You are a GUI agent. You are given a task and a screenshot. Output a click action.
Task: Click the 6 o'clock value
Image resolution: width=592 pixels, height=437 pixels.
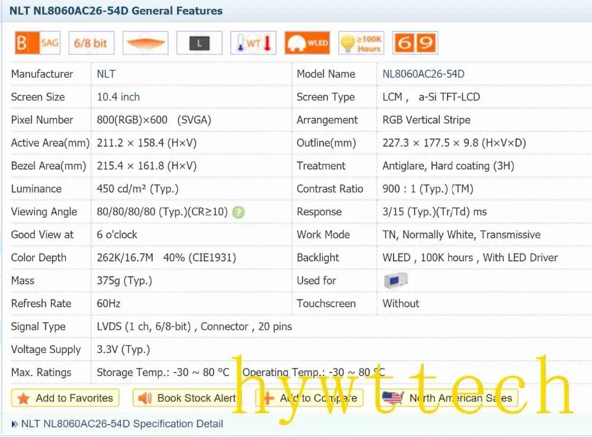point(117,235)
